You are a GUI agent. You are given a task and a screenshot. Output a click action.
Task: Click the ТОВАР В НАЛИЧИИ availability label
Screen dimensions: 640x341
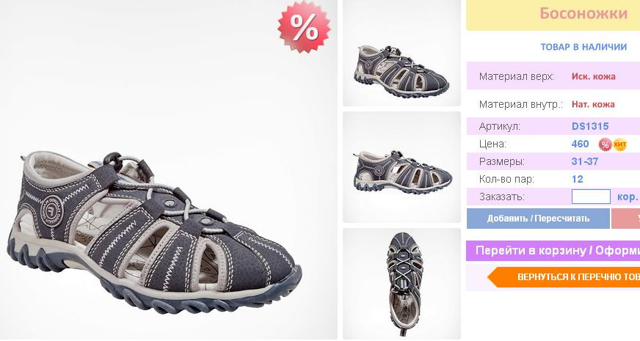[x=583, y=47]
